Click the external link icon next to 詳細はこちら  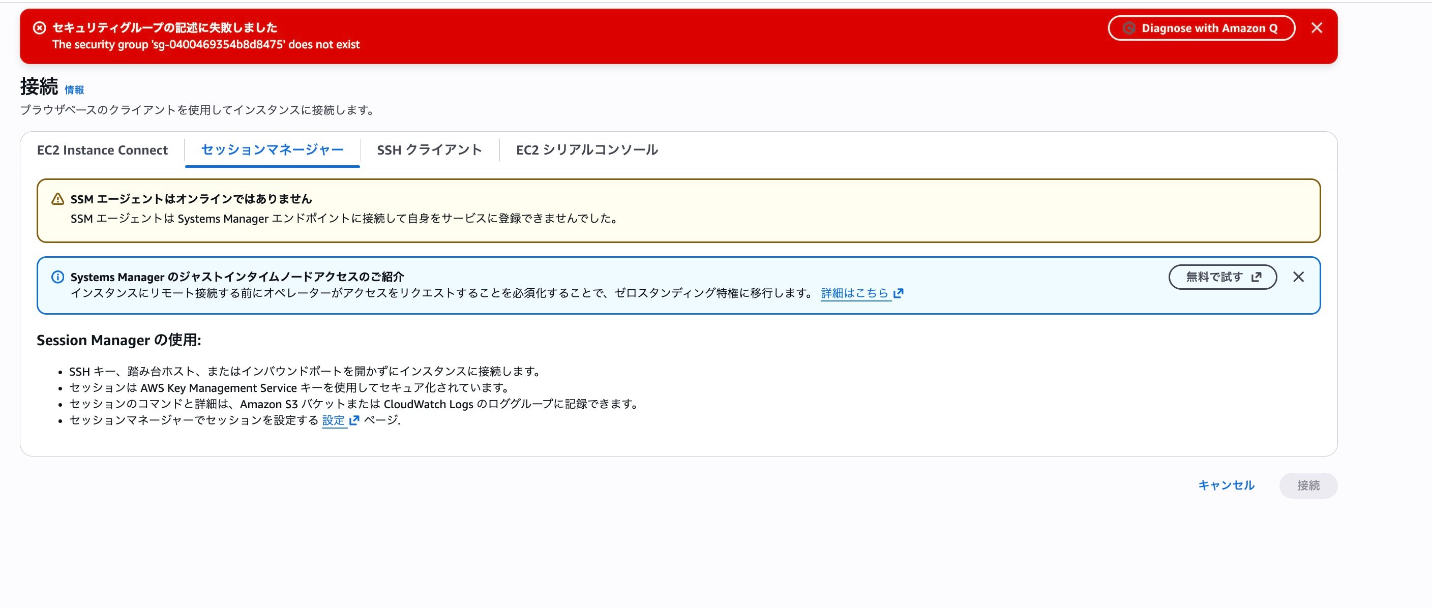[900, 293]
